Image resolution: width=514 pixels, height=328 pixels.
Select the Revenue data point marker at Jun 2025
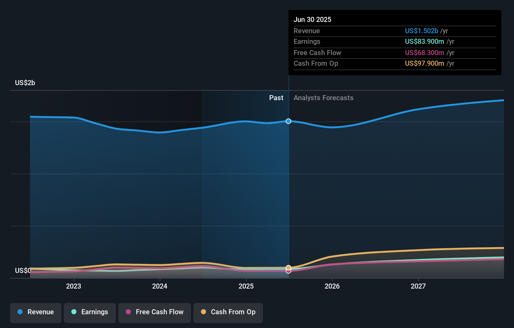(x=289, y=121)
